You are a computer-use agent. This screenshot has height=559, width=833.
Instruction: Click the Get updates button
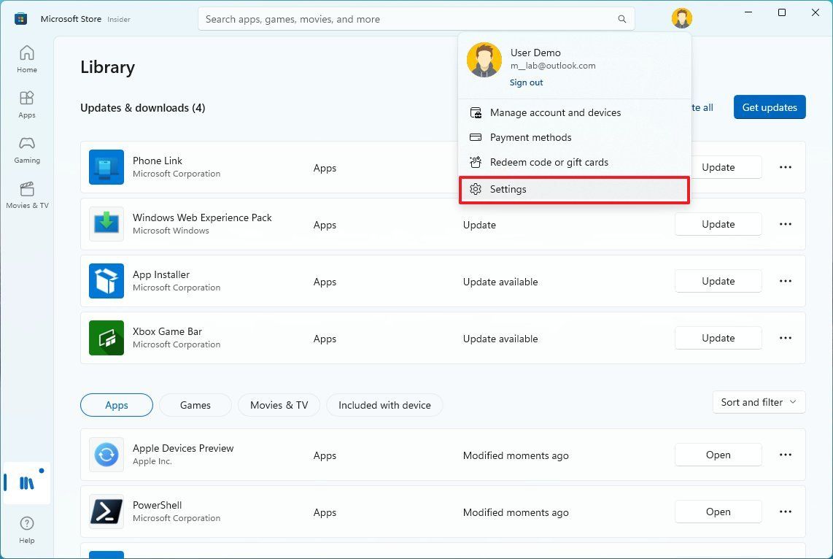[x=769, y=107]
